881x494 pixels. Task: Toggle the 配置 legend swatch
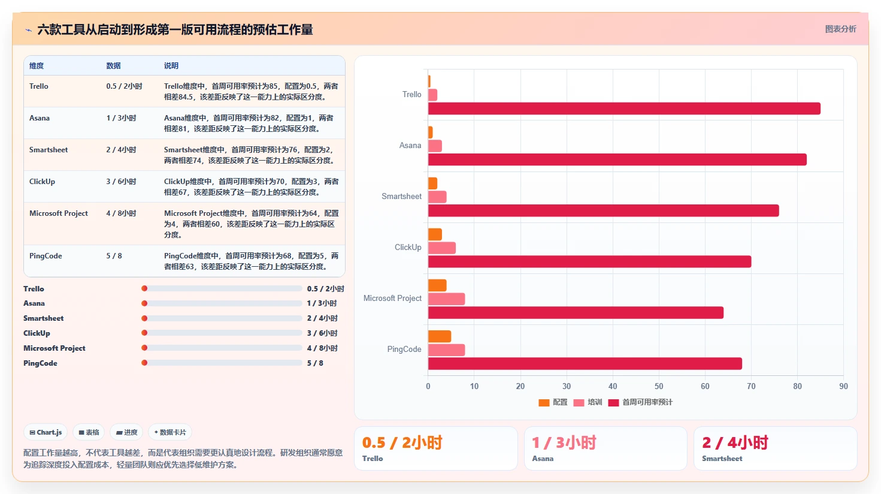point(544,402)
